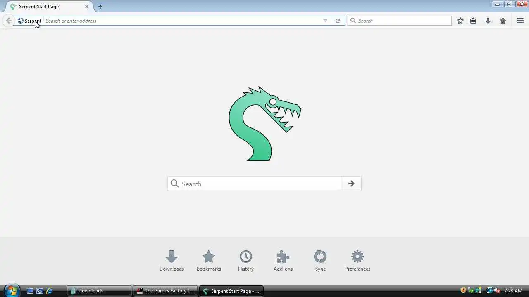Viewport: 529px width, 297px height.
Task: Click the Serpent site identity icon
Action: (21, 21)
